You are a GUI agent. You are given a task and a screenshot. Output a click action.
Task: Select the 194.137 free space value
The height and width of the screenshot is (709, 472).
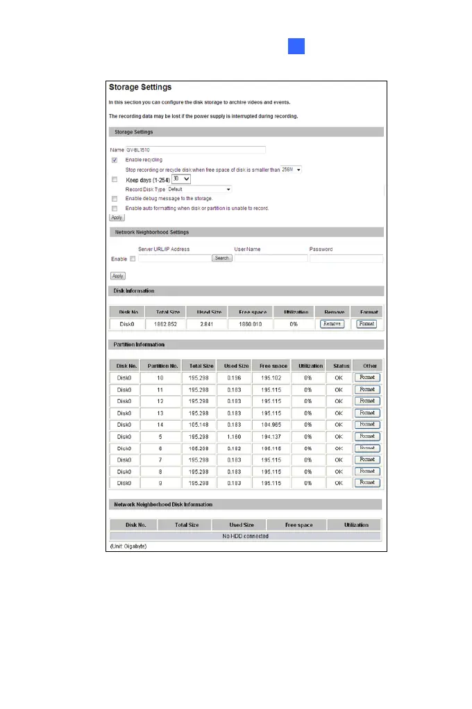tap(271, 437)
